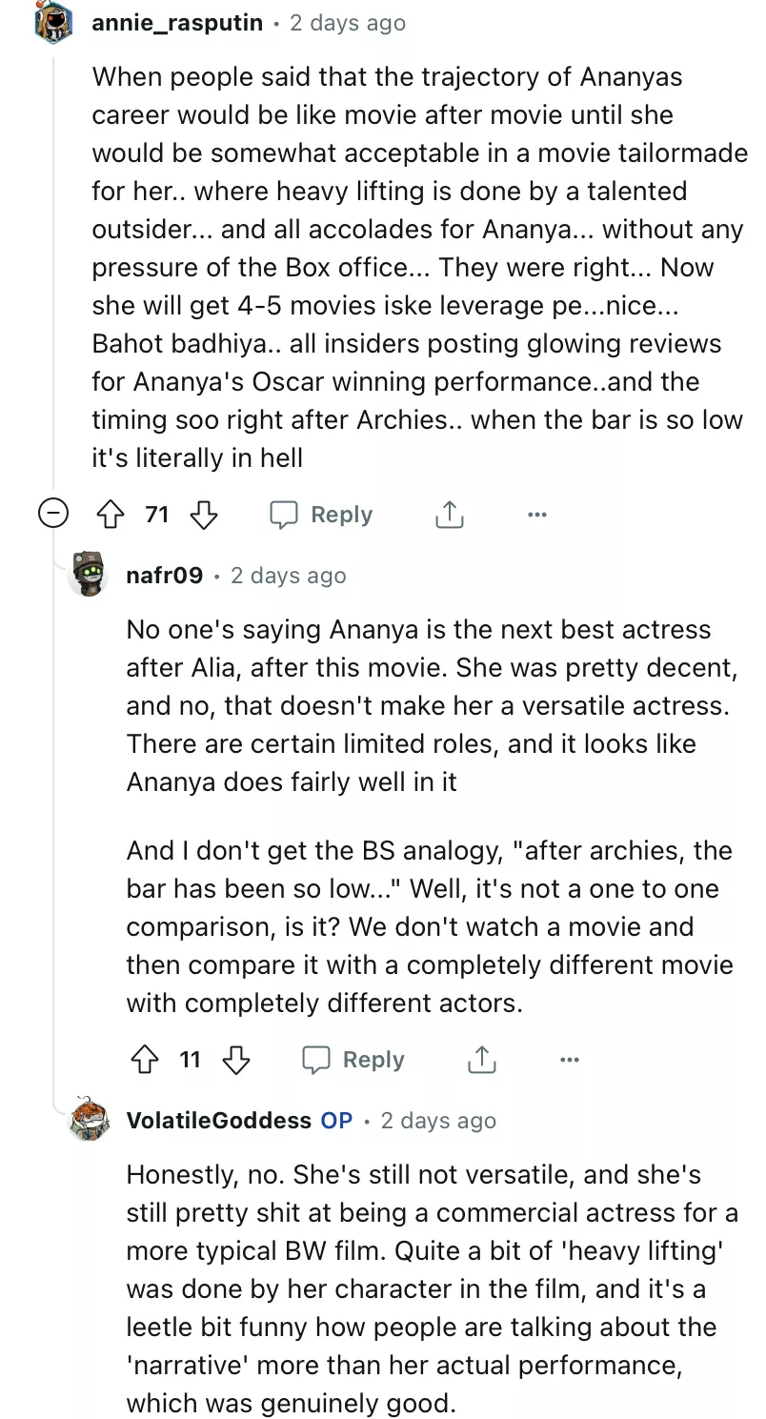The width and height of the screenshot is (766, 1419).
Task: Upvote annie_rasputin's comment
Action: pyautogui.click(x=111, y=515)
